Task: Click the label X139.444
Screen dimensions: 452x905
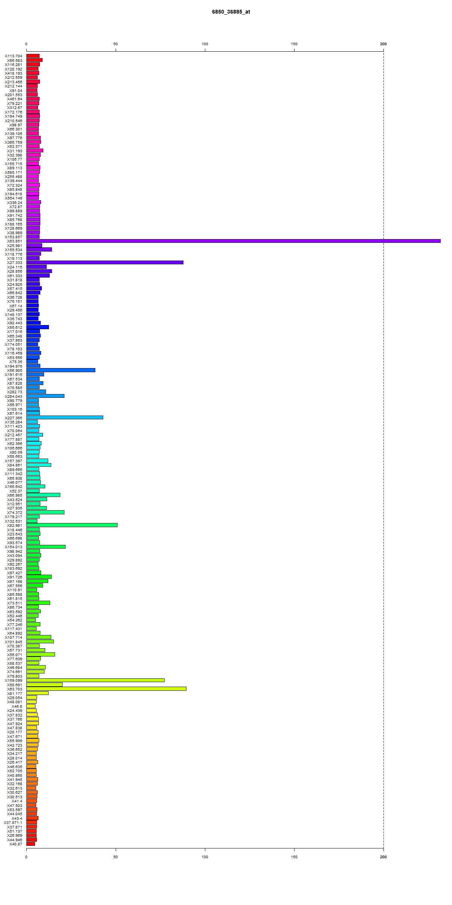Action: point(14,181)
